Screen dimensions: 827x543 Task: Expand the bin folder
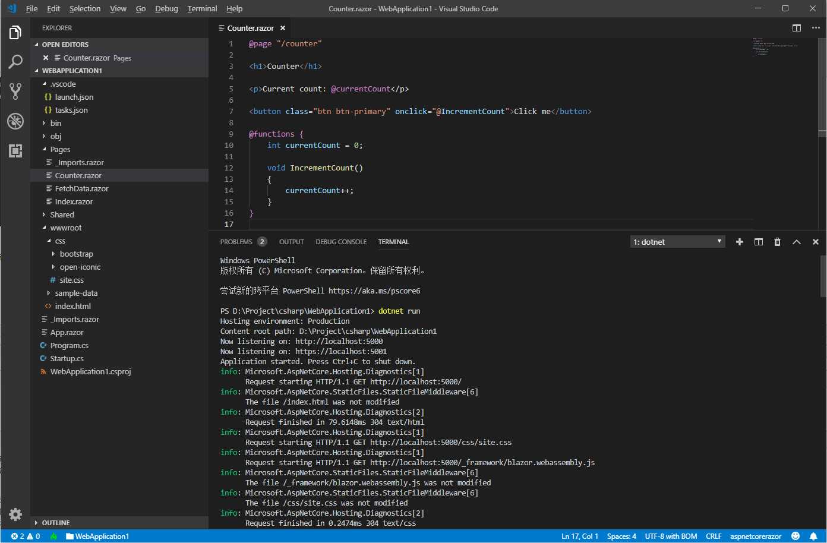119,123
